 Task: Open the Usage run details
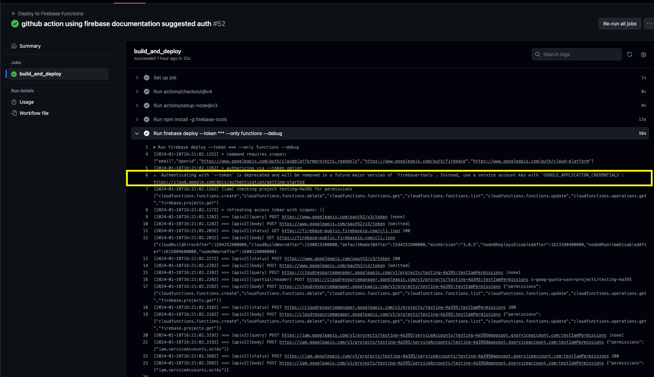pos(26,102)
